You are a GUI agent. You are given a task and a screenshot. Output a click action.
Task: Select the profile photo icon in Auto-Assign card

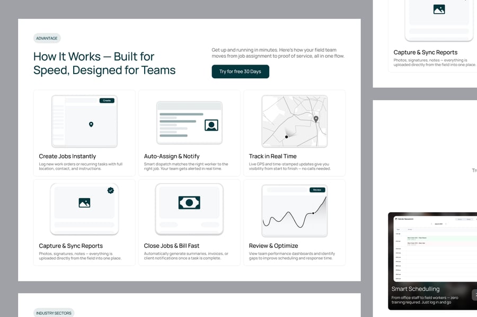[211, 125]
